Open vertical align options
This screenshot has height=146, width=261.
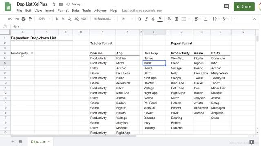pyautogui.click(x=207, y=19)
